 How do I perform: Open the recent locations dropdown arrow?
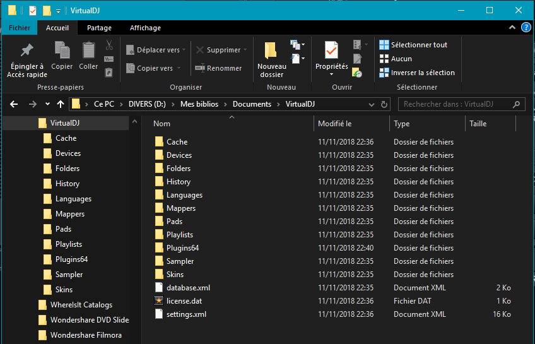pyautogui.click(x=47, y=104)
